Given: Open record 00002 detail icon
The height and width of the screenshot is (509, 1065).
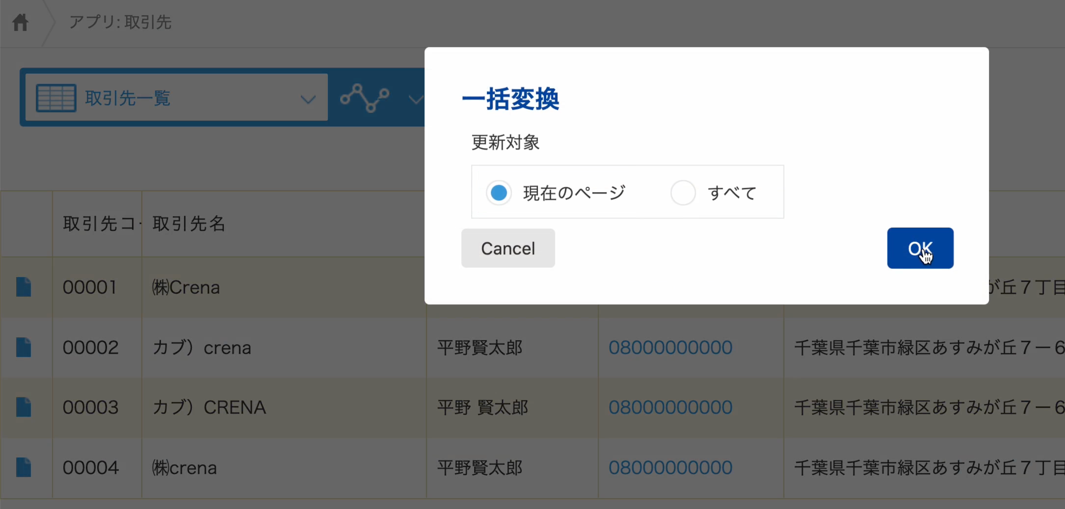Looking at the screenshot, I should click(x=24, y=347).
